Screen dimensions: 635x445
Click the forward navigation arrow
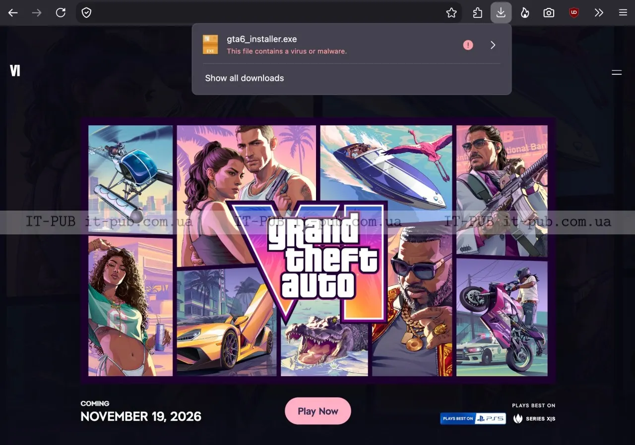pyautogui.click(x=37, y=13)
